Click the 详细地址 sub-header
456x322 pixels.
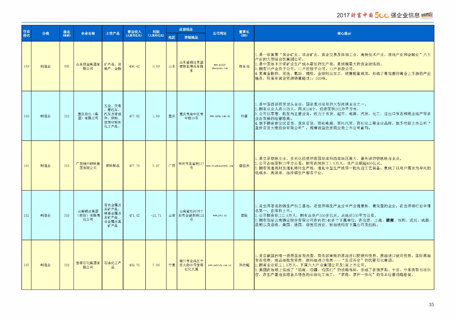click(191, 37)
